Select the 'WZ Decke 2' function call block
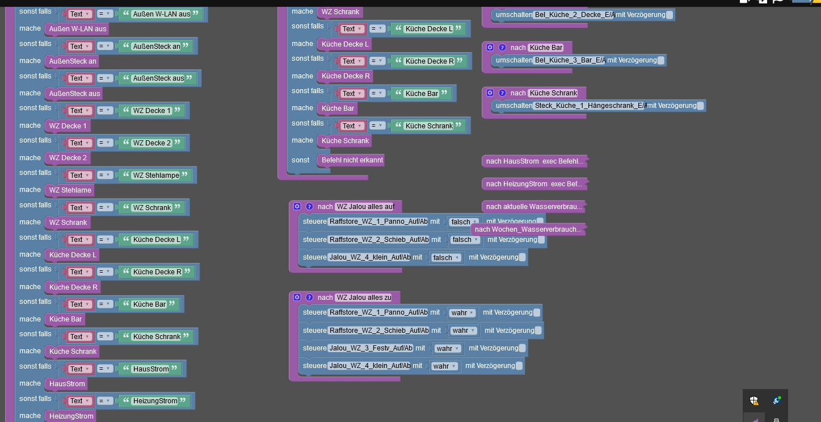 (x=68, y=157)
